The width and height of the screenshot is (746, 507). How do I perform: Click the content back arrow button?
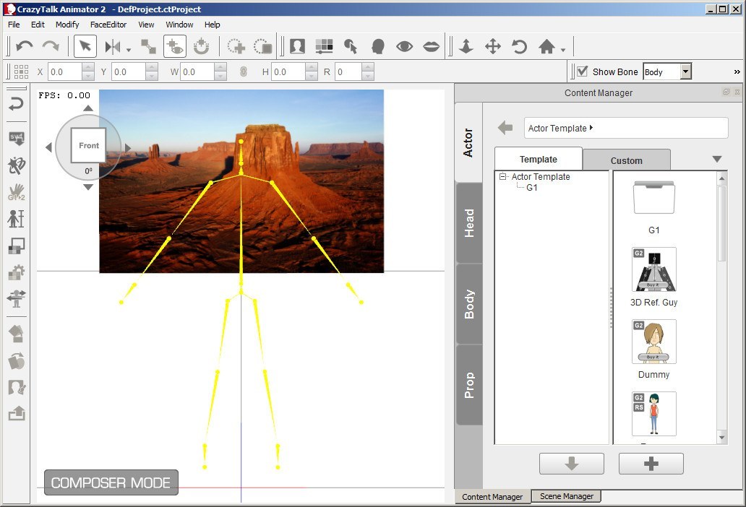(505, 127)
